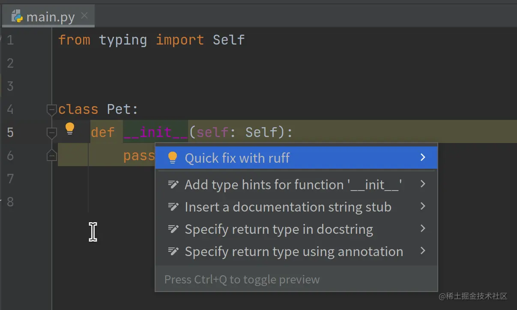Click pencil icon beside Specify return type in docstring
Image resolution: width=517 pixels, height=310 pixels.
point(173,229)
